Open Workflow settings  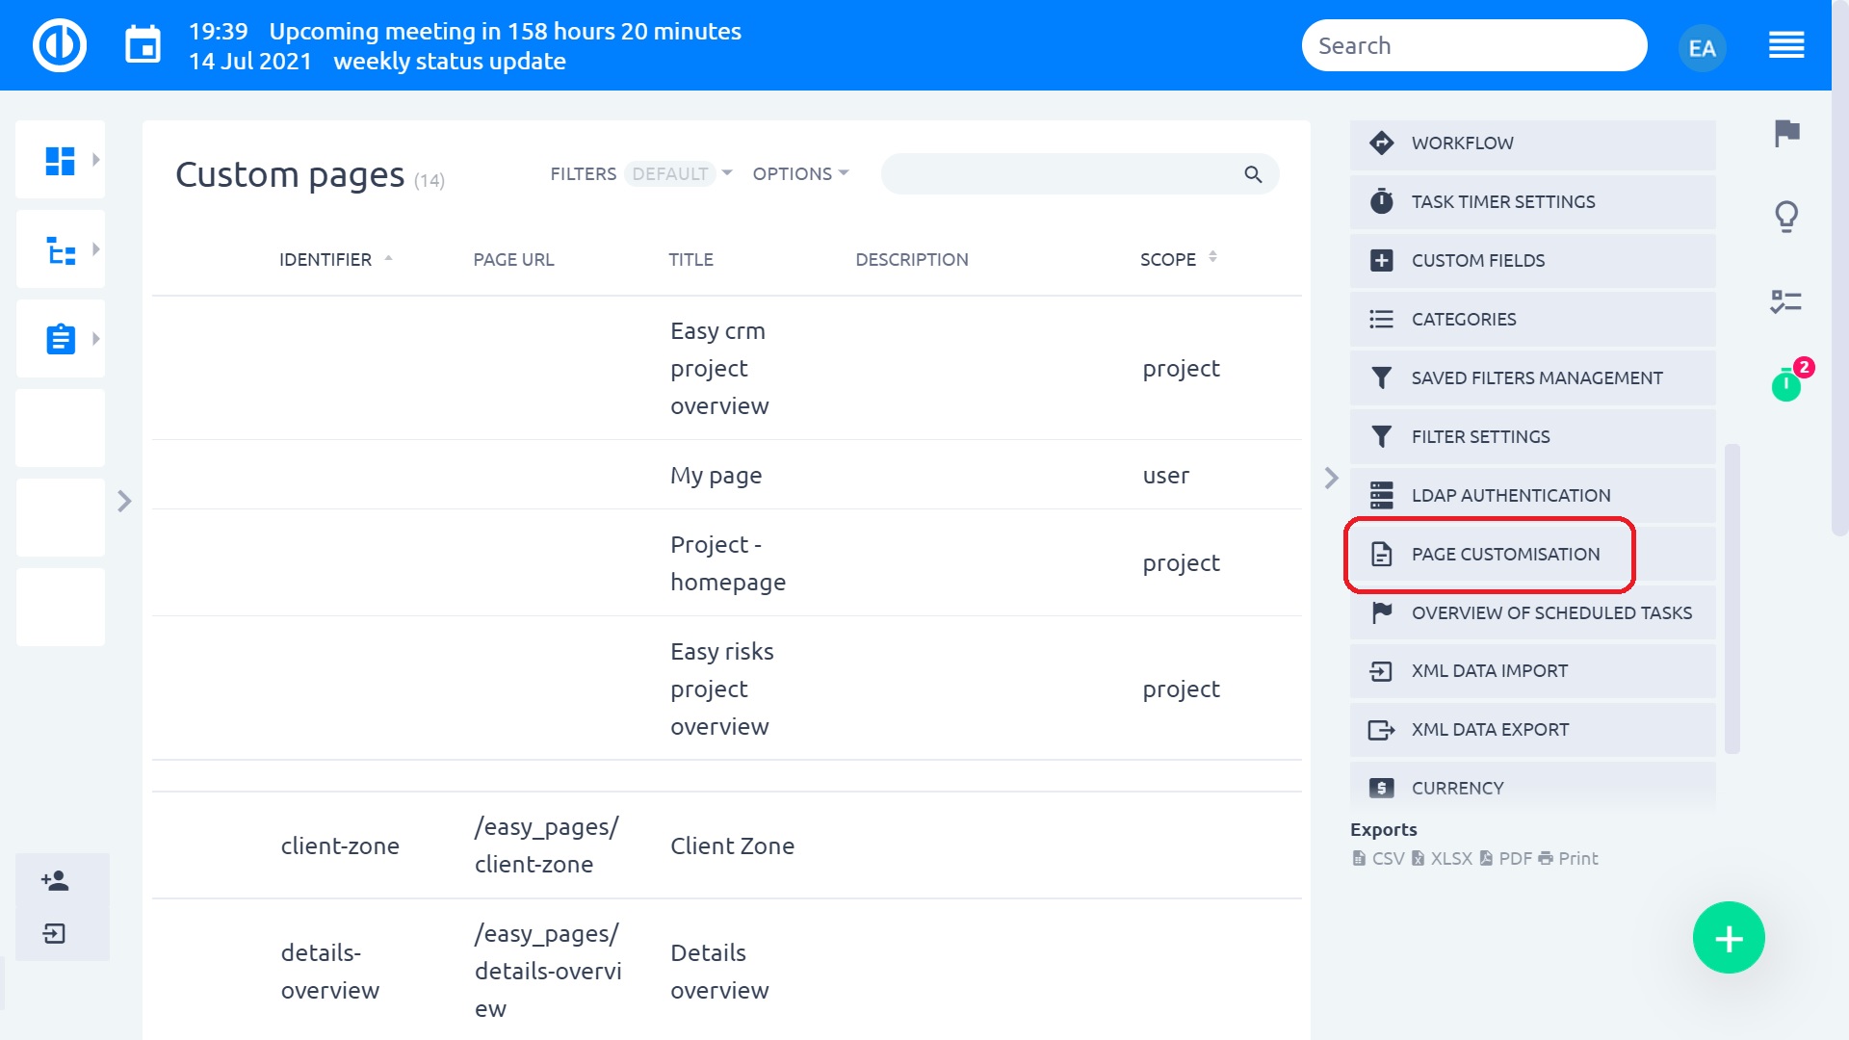[1532, 143]
